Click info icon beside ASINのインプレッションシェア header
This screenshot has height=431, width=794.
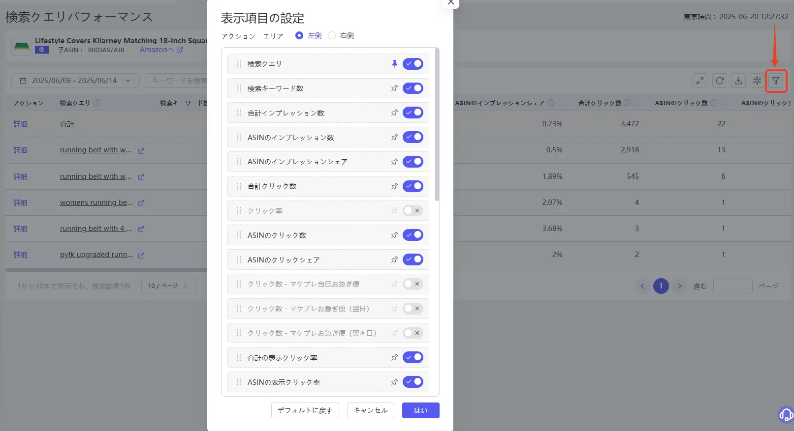tap(551, 103)
